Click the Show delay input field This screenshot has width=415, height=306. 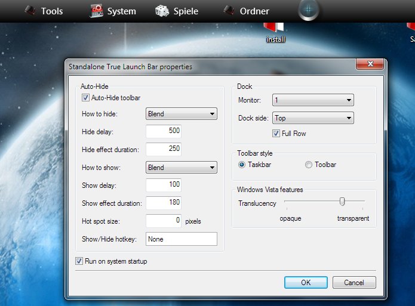point(164,185)
